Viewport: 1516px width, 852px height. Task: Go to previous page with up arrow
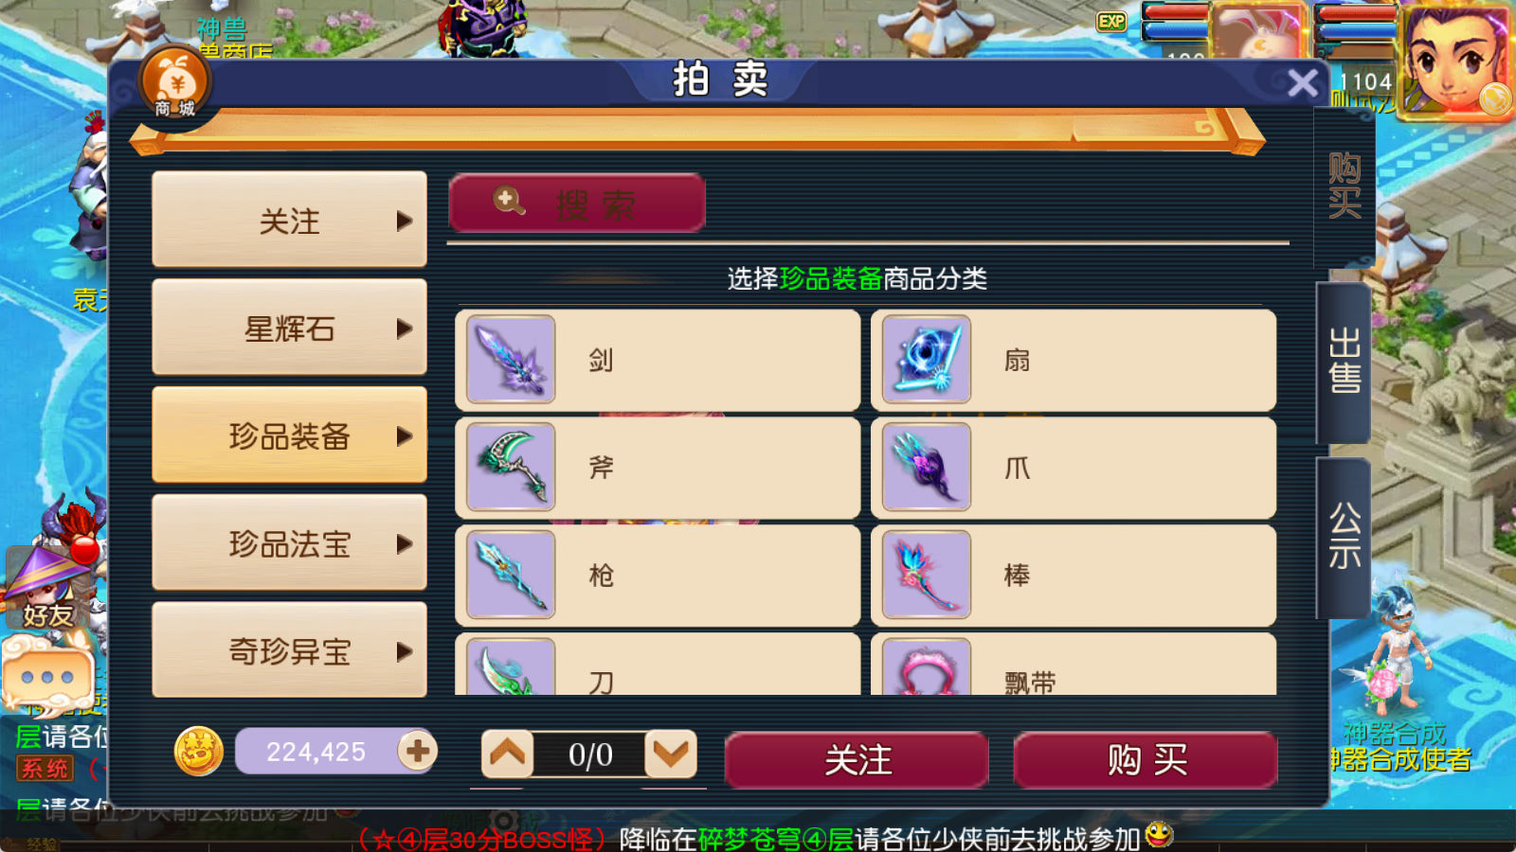[x=507, y=754]
